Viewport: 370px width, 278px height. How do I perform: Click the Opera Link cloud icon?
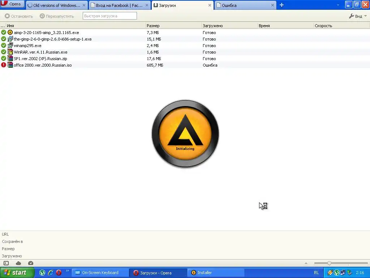[x=18, y=263]
